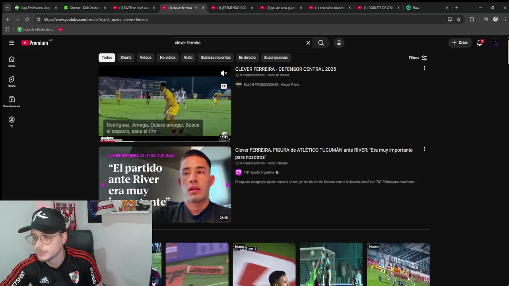This screenshot has width=509, height=286.
Task: Open the Chrome apps grid shortcut
Action: (x=7, y=29)
